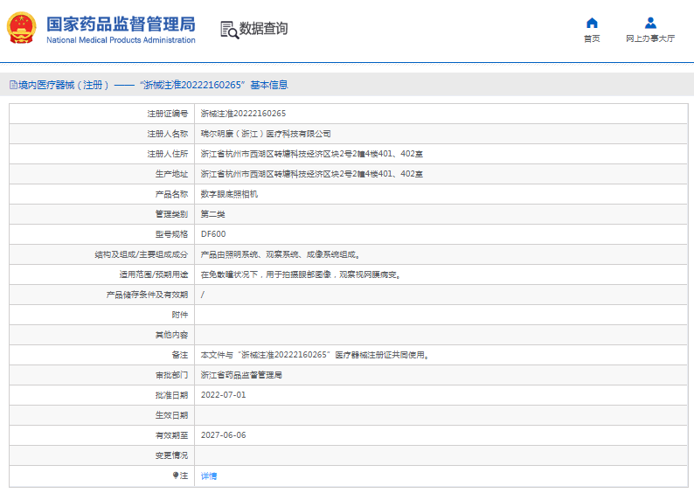Viewport: 694px width, 493px height.
Task: Open 数据查询 label
Action: pyautogui.click(x=264, y=29)
